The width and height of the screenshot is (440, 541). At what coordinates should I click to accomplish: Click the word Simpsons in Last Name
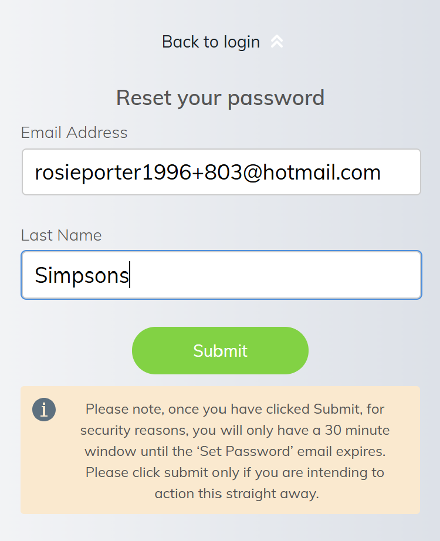pos(82,275)
